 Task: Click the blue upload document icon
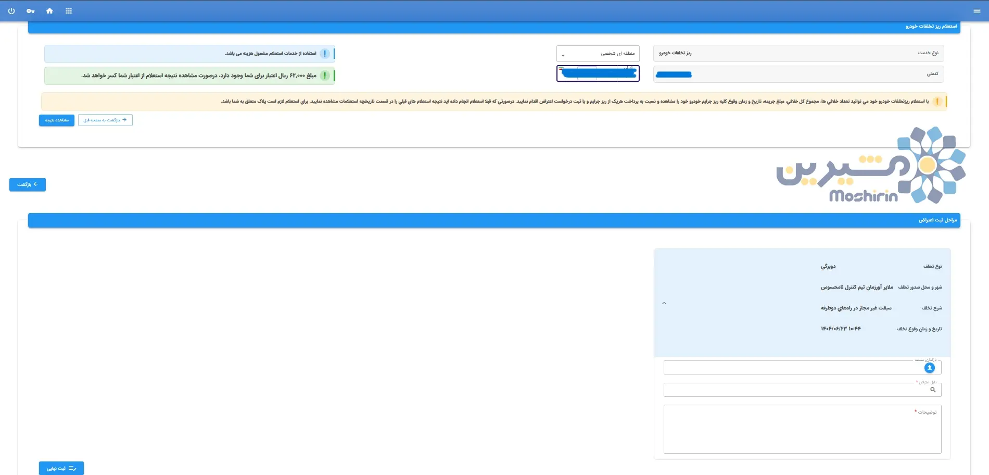[x=929, y=368]
